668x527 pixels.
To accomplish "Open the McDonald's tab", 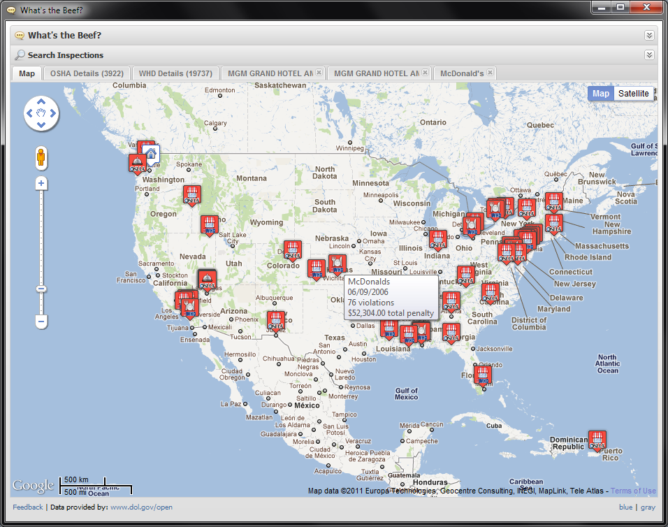I will pos(462,73).
